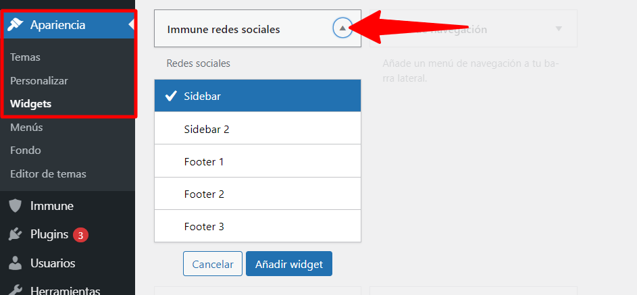Screen dimensions: 637x295
Task: Open the Fondo settings page
Action: [26, 150]
